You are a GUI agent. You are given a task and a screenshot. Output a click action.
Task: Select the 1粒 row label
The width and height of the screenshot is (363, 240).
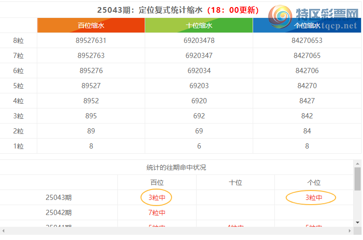tap(18, 146)
